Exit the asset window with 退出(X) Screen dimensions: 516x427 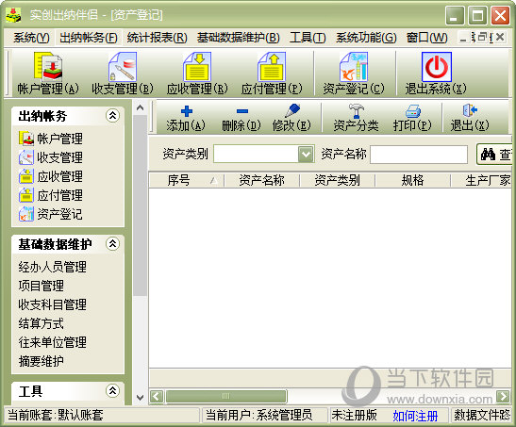click(x=470, y=118)
